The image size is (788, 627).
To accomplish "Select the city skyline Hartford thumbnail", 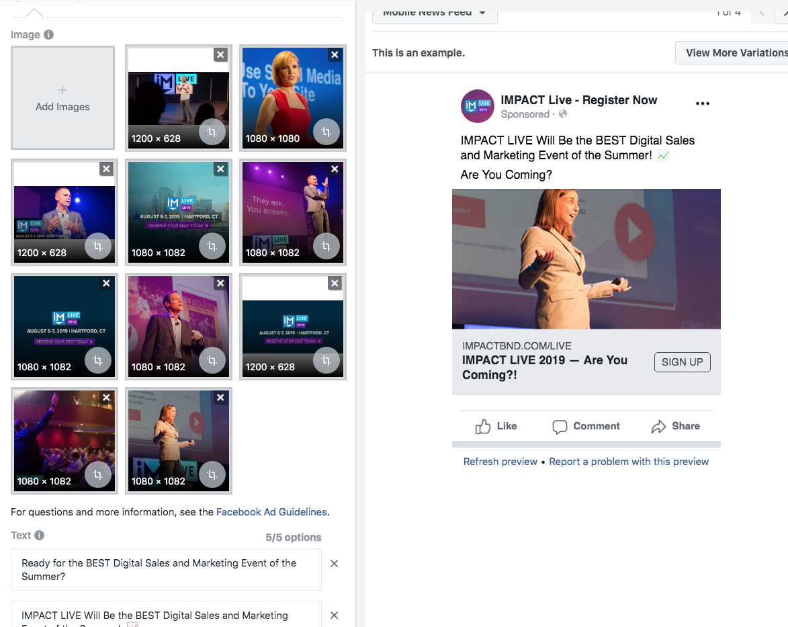I will 179,212.
